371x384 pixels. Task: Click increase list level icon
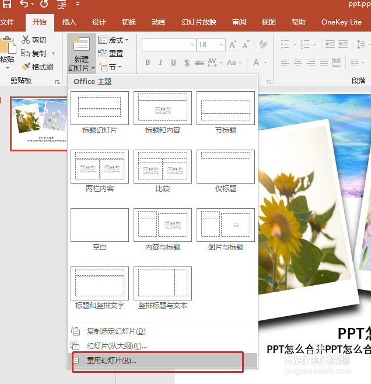click(x=342, y=44)
